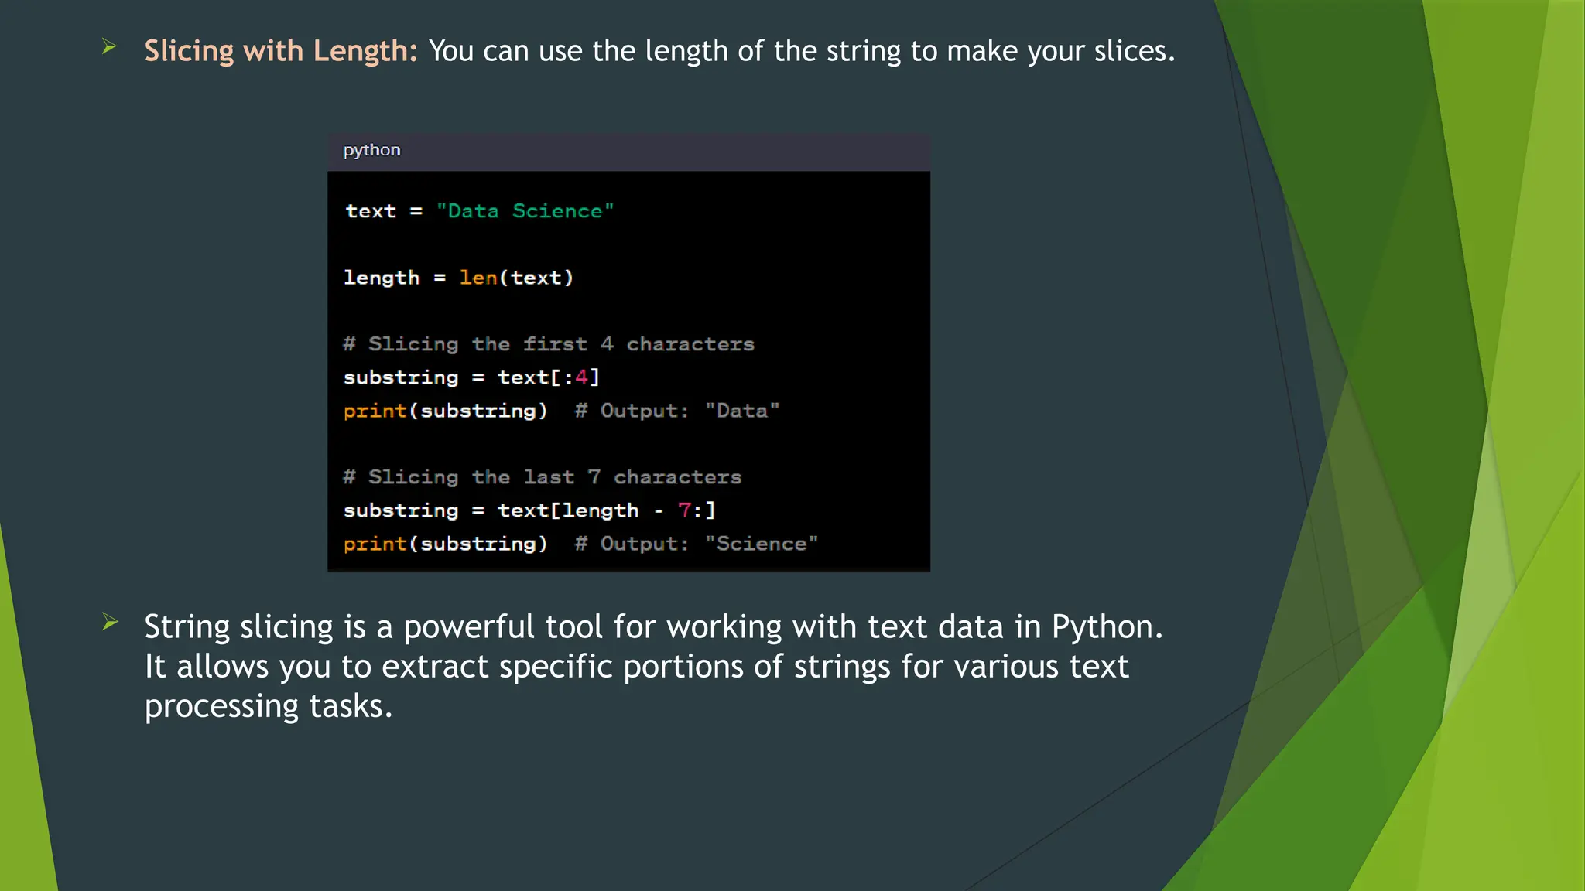This screenshot has width=1585, height=891.
Task: Click the line length = len(text)
Action: click(459, 278)
